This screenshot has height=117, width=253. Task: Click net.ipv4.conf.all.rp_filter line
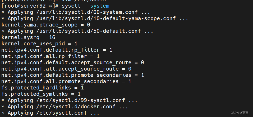50,56
